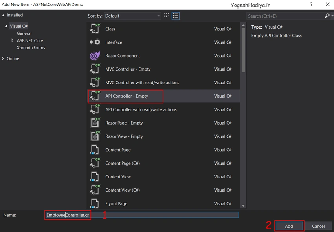Screen dimensions: 334x232
Task: Click MVC Controller with read/write actions icon
Action: pos(95,82)
